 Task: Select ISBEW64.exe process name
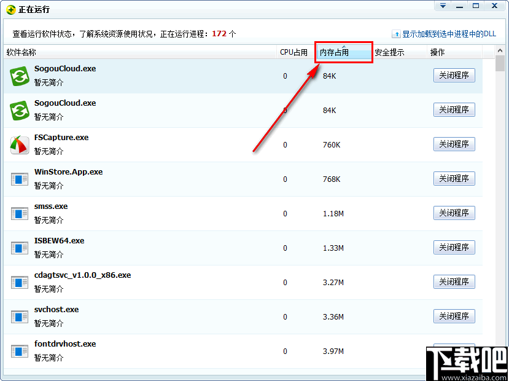[60, 241]
